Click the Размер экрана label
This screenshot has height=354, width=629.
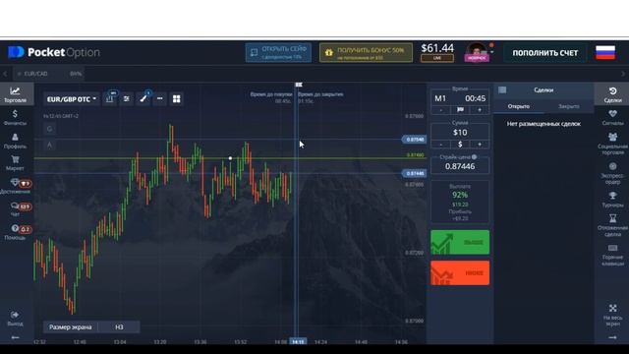(71, 327)
